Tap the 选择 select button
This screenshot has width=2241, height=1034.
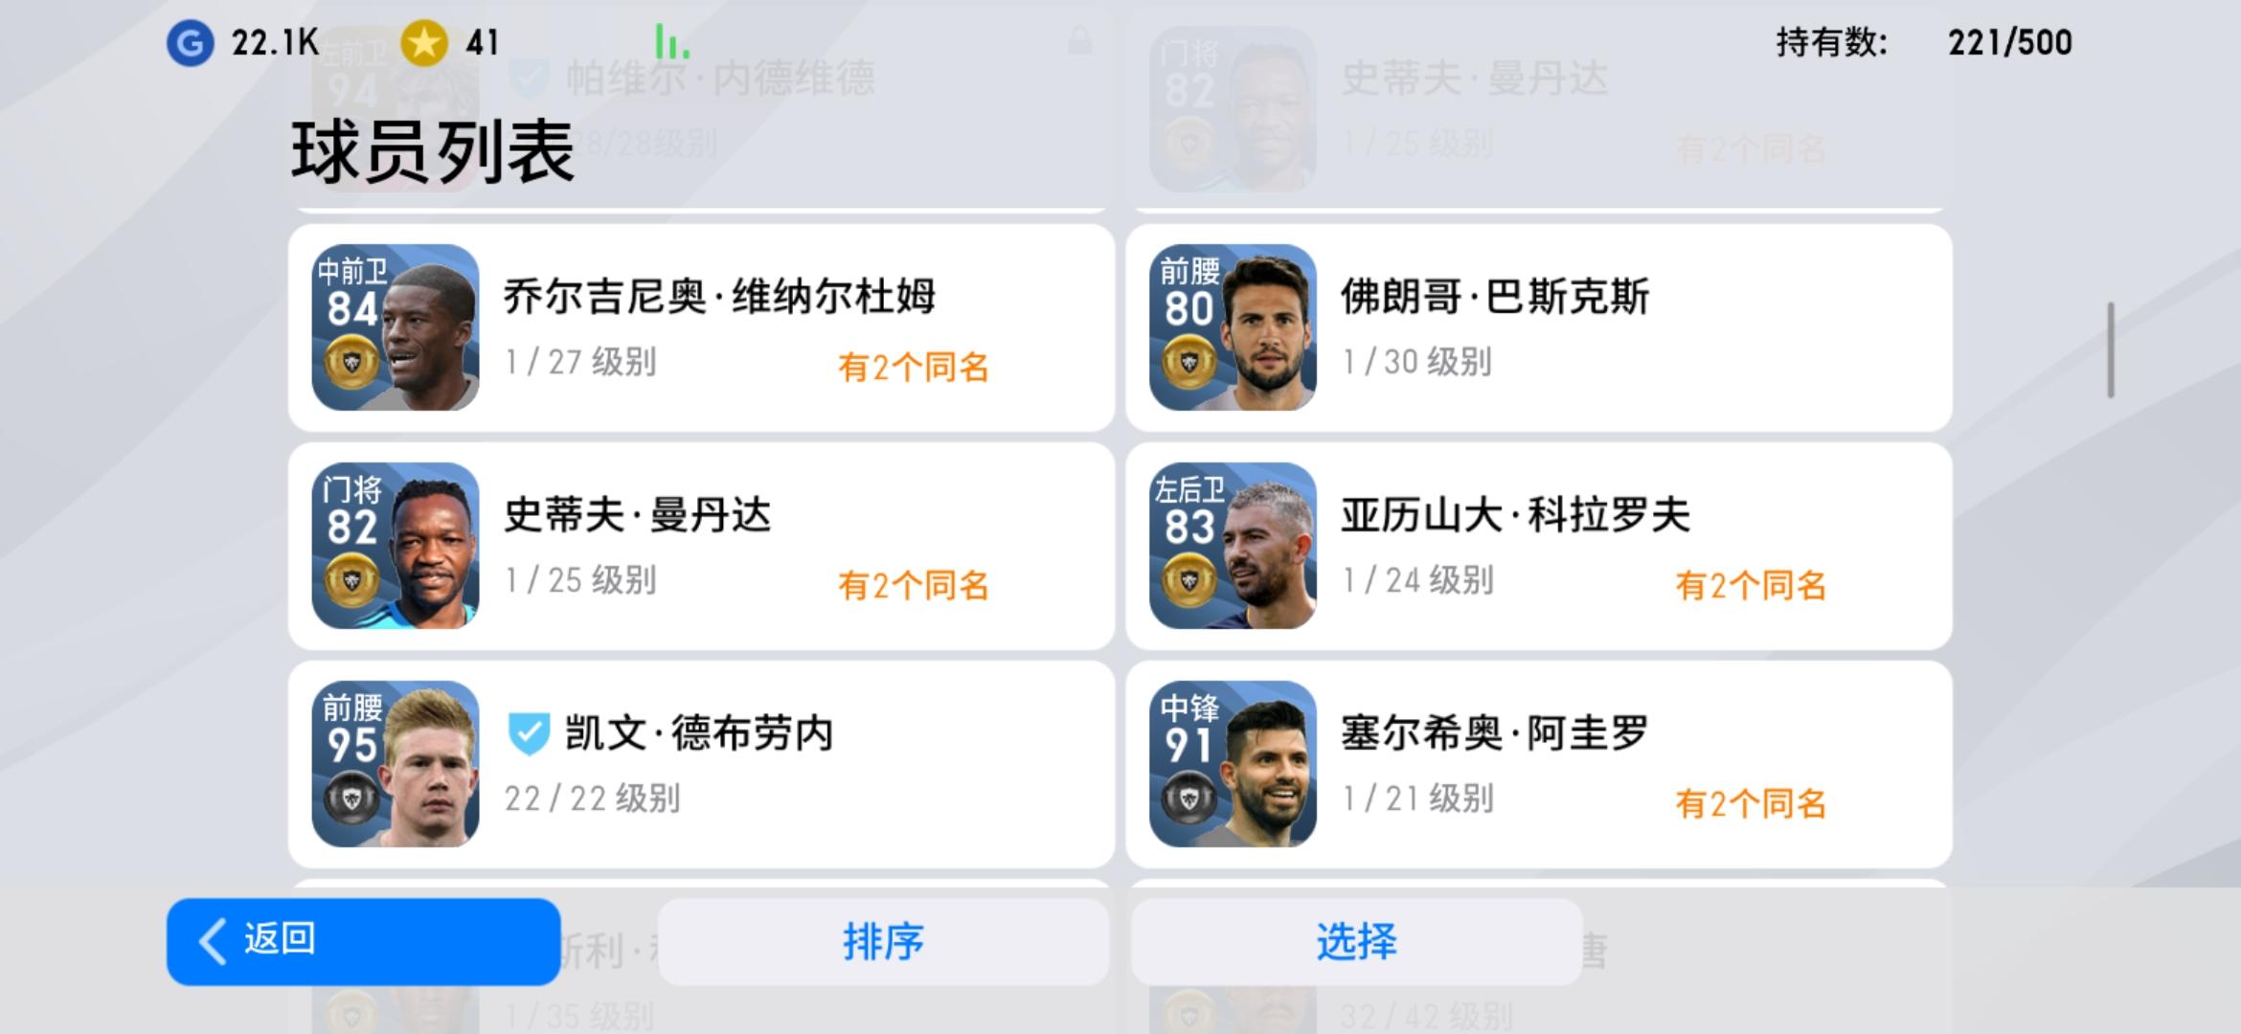[x=1356, y=941]
